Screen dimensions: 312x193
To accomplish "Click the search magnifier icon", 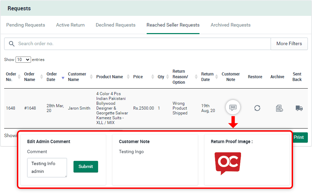I will coord(12,44).
